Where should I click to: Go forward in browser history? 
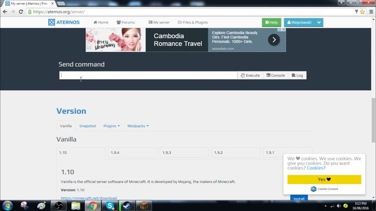pyautogui.click(x=13, y=12)
